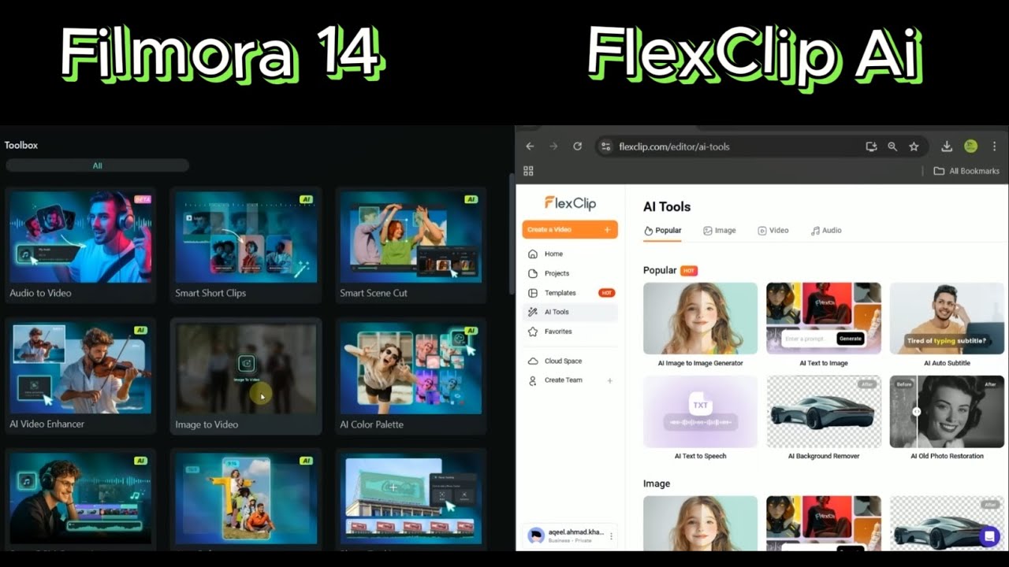1009x567 pixels.
Task: Click the browser forward arrow
Action: click(553, 146)
